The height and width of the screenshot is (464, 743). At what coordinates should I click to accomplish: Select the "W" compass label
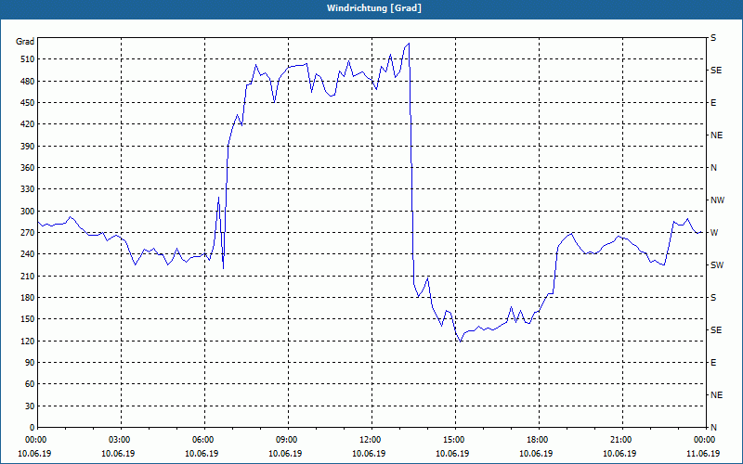(714, 233)
